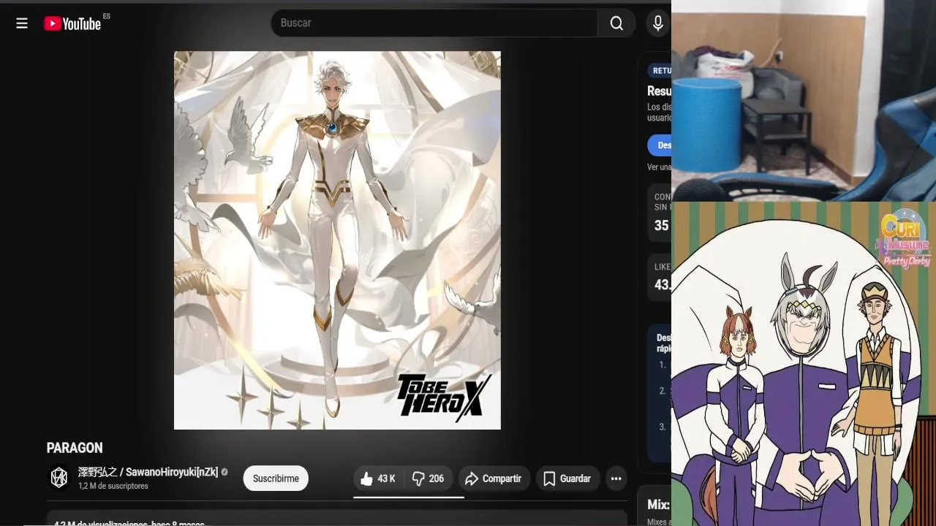936x526 pixels.
Task: Subscribe using the Suscribirme button
Action: (276, 479)
